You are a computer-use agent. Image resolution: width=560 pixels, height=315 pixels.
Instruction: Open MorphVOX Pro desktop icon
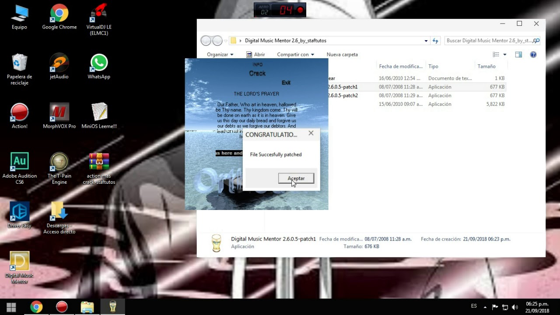pos(59,116)
